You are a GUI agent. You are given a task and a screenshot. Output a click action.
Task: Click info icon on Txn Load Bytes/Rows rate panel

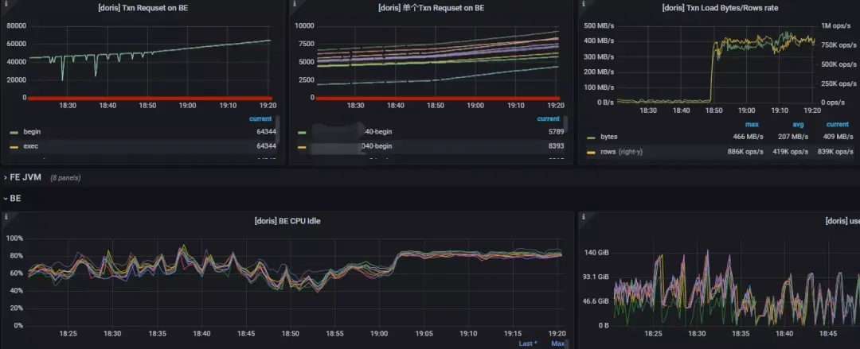click(x=582, y=3)
